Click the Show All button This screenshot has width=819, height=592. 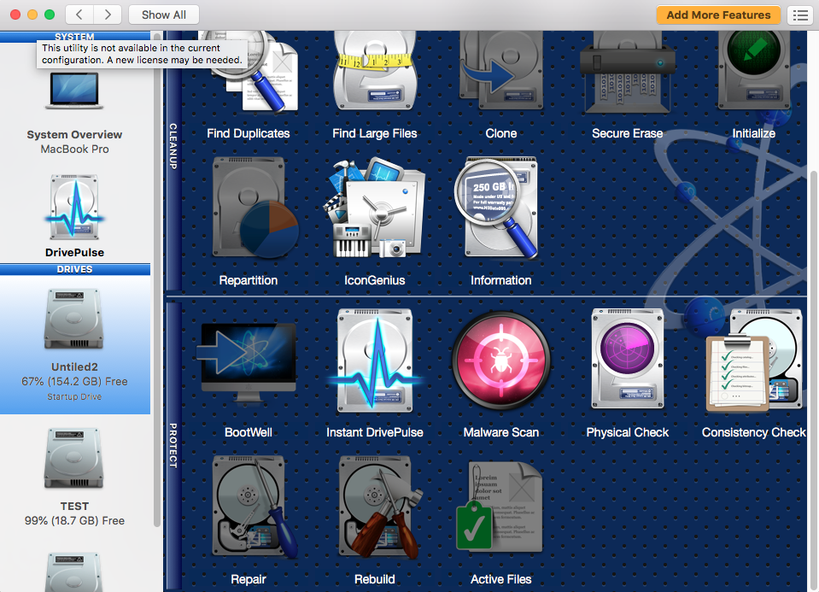point(164,15)
